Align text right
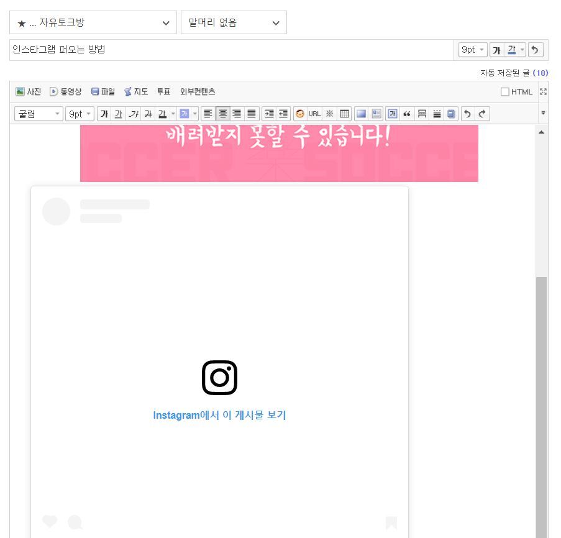Image resolution: width=561 pixels, height=538 pixels. tap(237, 114)
